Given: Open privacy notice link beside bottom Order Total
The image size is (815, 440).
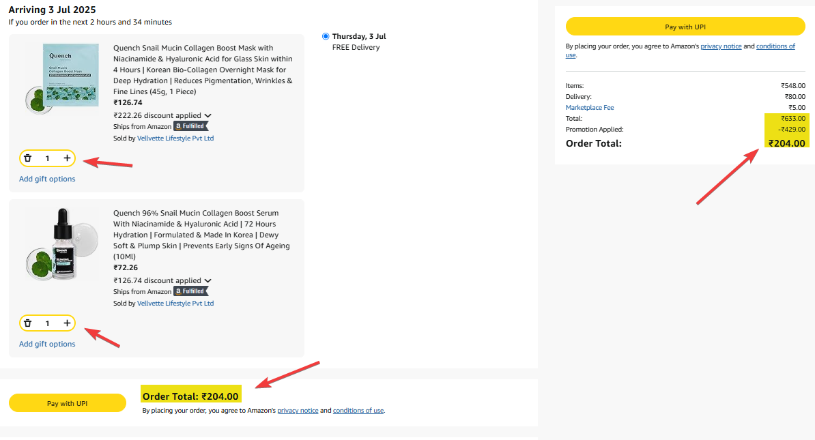Looking at the screenshot, I should click(x=298, y=411).
